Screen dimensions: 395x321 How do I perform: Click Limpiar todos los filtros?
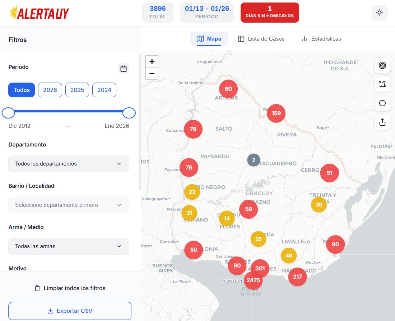70,288
